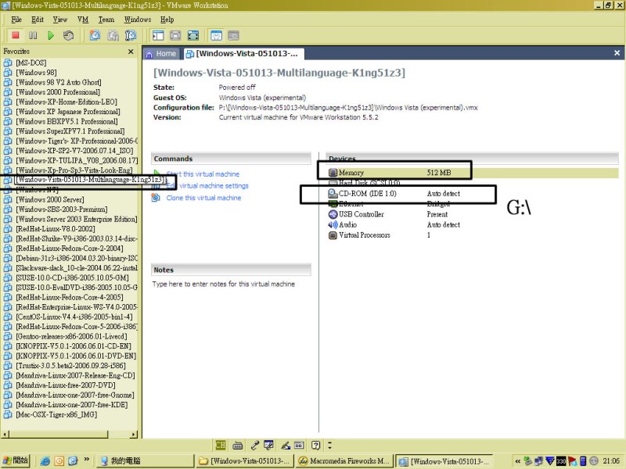
Task: Toggle the Favorites sidebar toolbar icon
Action: 158,35
